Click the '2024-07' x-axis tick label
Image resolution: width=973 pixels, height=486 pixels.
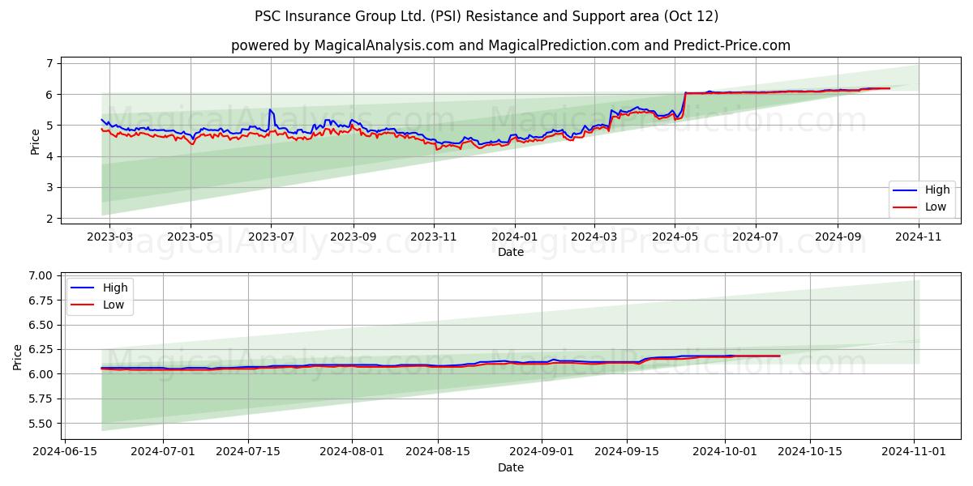click(x=756, y=236)
